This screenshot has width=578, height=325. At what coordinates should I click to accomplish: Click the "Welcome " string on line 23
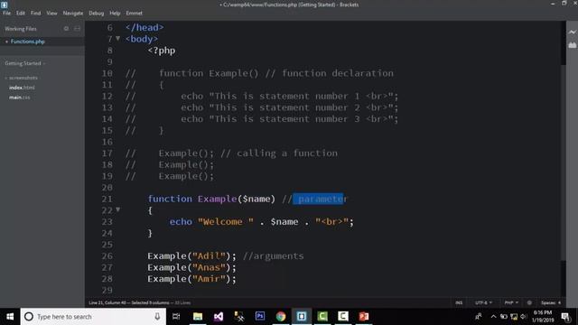tap(226, 222)
